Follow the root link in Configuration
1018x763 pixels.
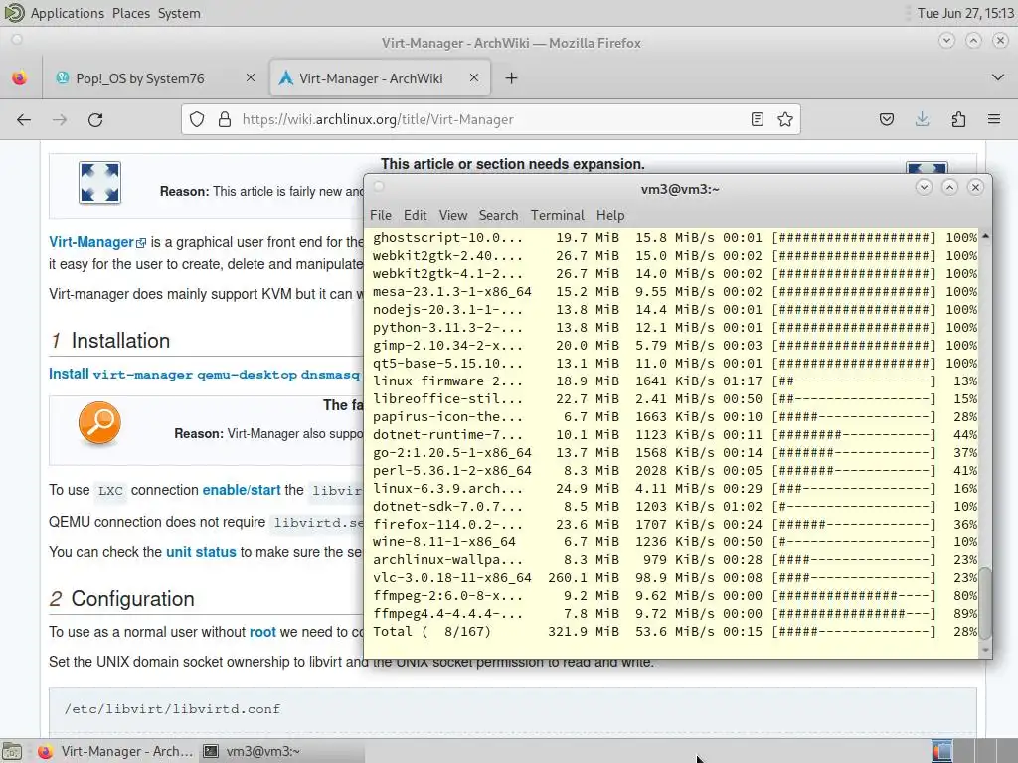point(262,632)
